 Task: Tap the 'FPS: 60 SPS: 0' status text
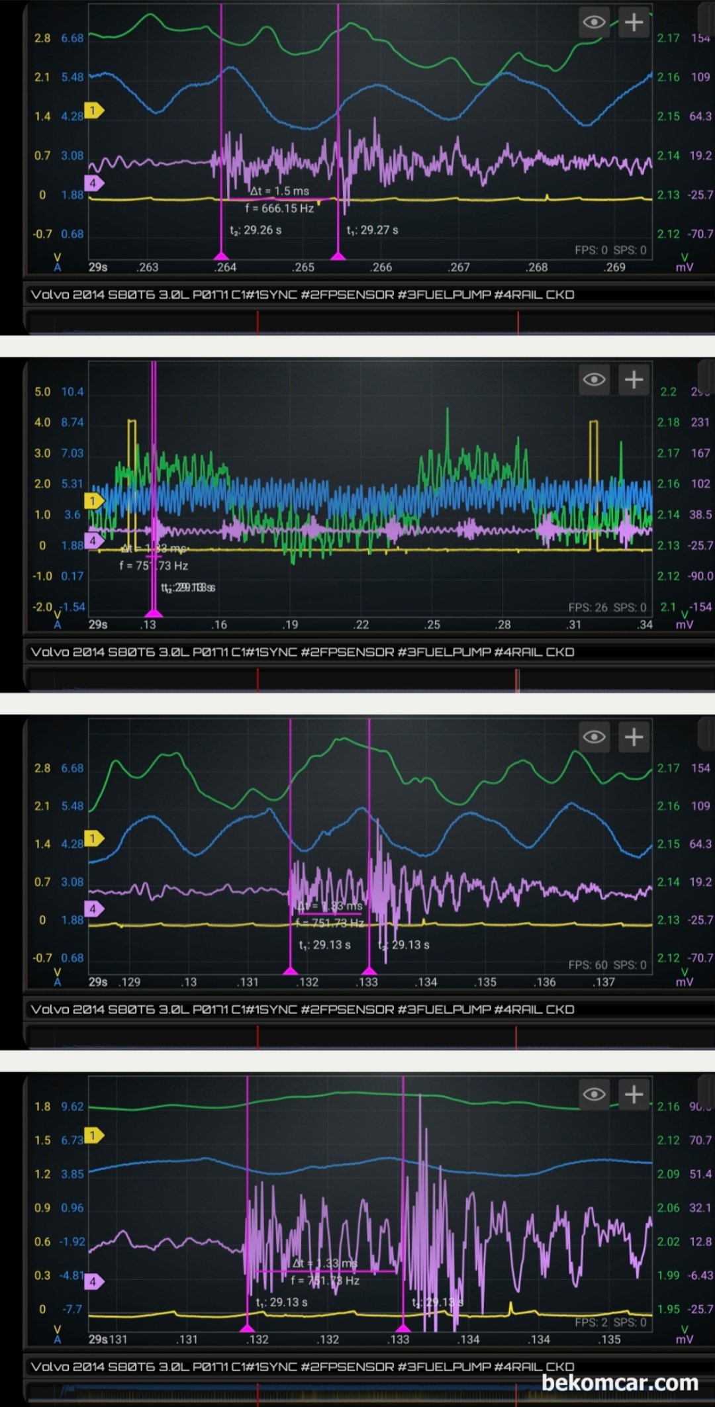[x=607, y=965]
